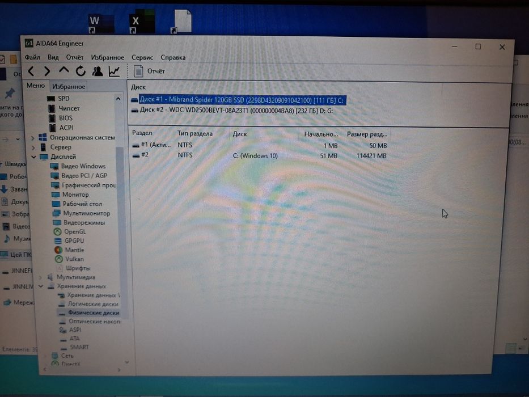
Task: Expand the Мультимедиа tree node
Action: tap(40, 277)
